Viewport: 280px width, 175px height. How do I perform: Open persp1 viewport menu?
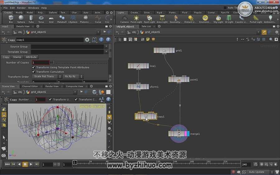click(x=86, y=106)
